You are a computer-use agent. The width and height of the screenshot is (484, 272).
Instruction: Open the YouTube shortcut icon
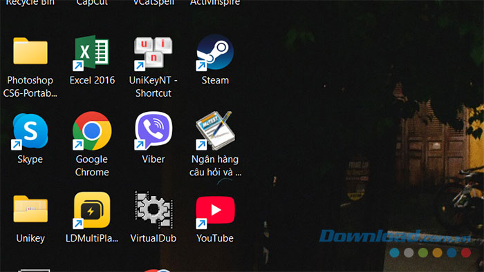[215, 212]
